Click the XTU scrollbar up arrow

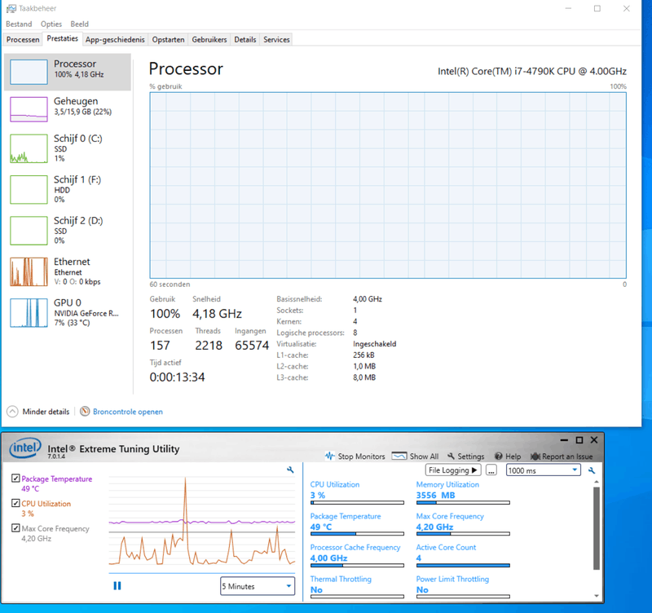(597, 482)
